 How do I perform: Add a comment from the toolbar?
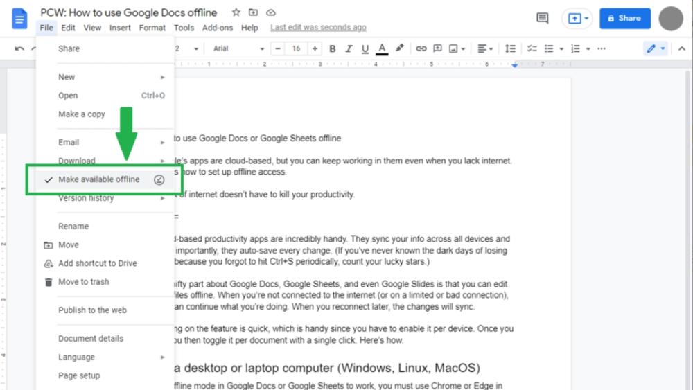point(437,48)
